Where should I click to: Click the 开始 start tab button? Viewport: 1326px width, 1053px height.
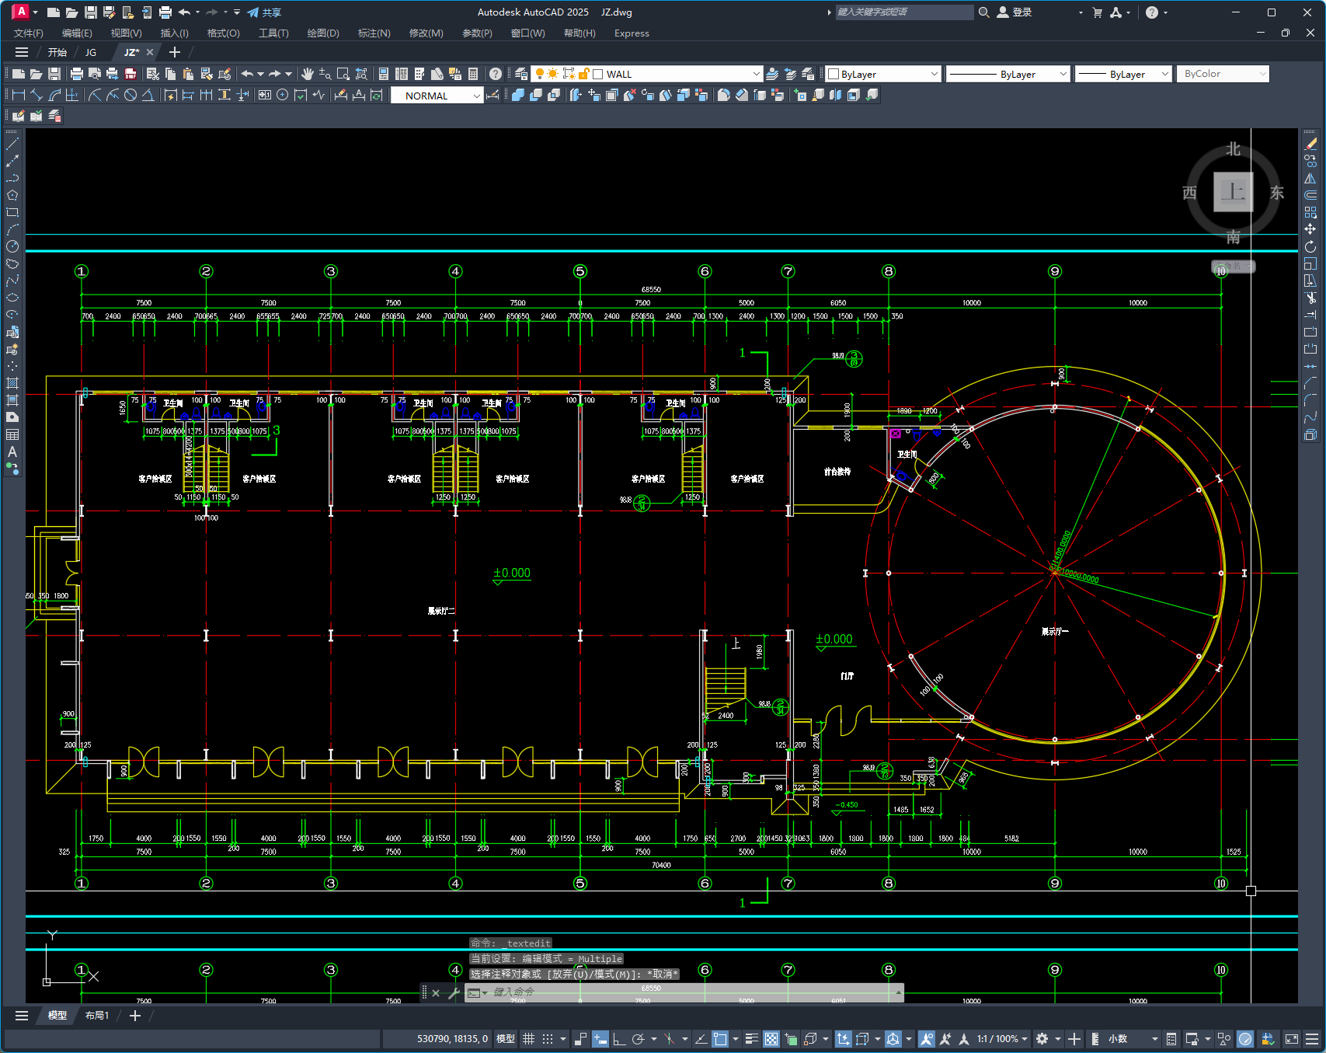tap(57, 53)
